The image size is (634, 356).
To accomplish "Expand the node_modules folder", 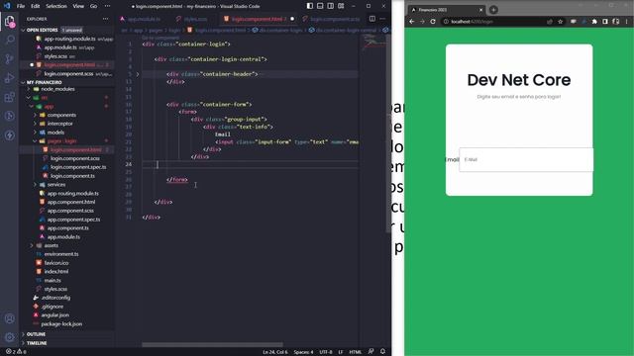I will 57,89.
